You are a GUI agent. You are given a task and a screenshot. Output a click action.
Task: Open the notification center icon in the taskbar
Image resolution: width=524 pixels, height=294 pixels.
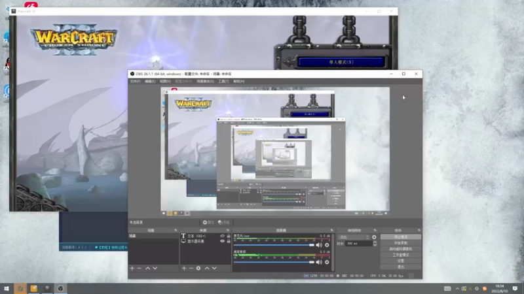pyautogui.click(x=515, y=288)
